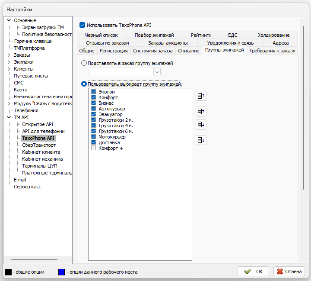Toggle the 'Доставка' checkbox
311x281 pixels.
pyautogui.click(x=93, y=142)
